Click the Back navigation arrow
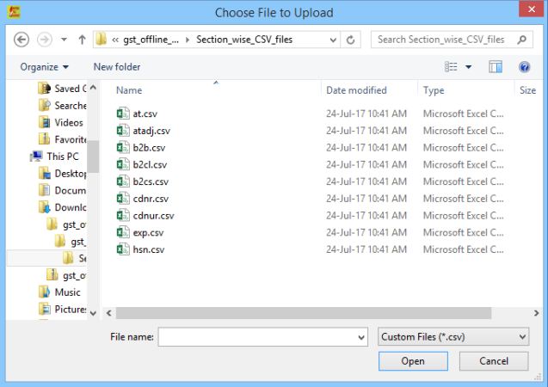Viewport: 548px width, 387px height. (x=22, y=40)
